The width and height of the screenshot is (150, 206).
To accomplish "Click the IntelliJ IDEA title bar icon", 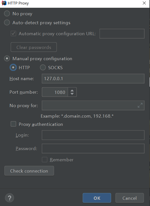I will tap(3, 3).
